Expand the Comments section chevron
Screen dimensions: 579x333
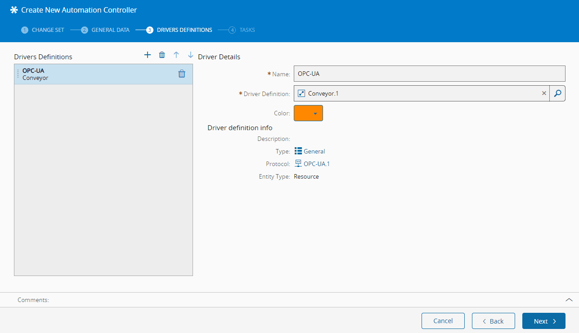click(569, 300)
